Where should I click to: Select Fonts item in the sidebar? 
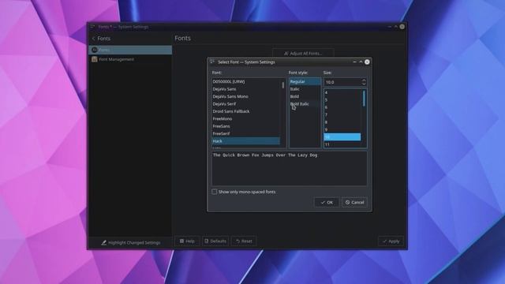tap(130, 50)
